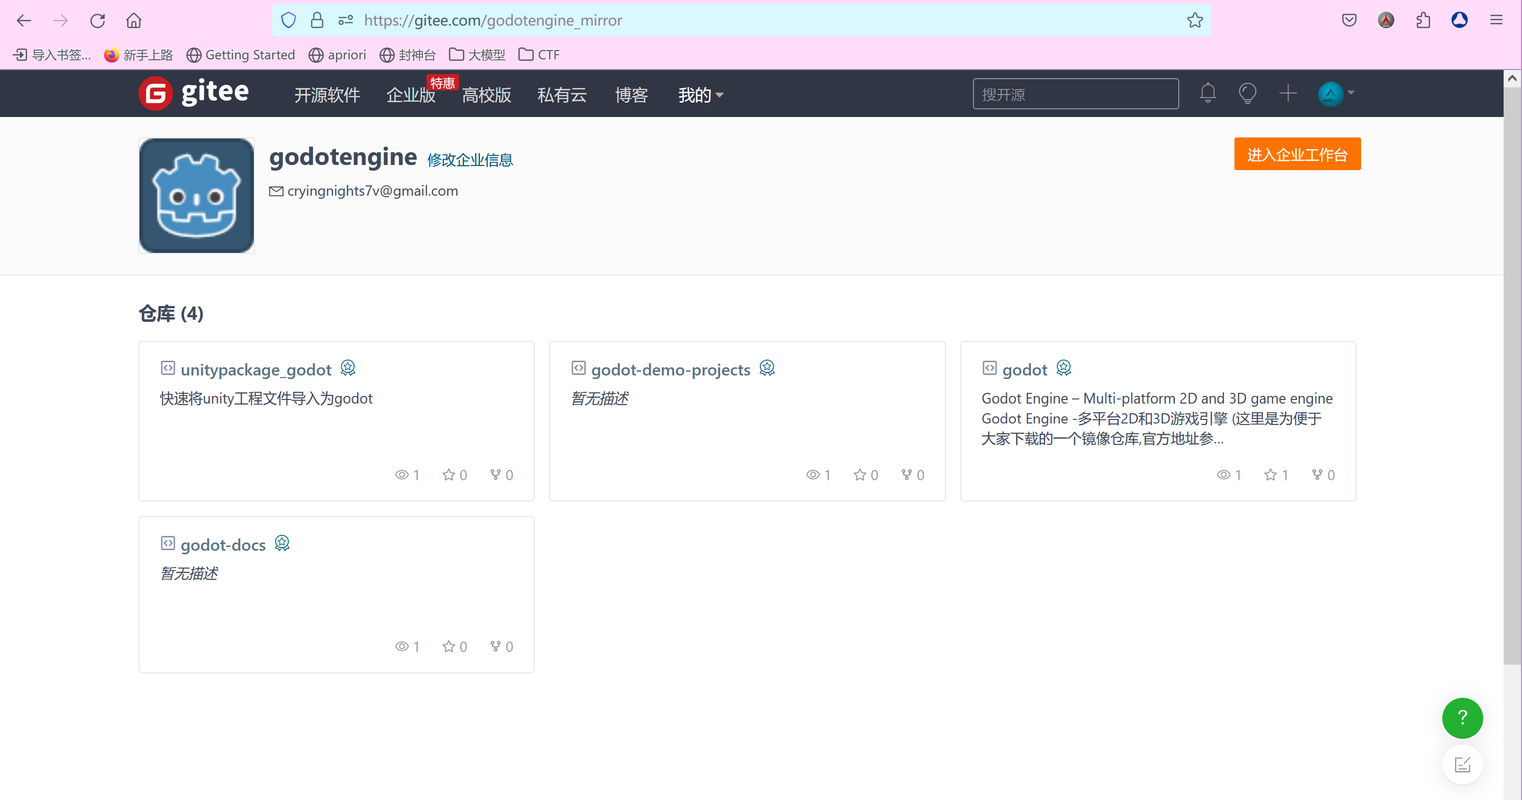Open the godot-docs repository link
Screen dimensions: 1522x800
(223, 545)
